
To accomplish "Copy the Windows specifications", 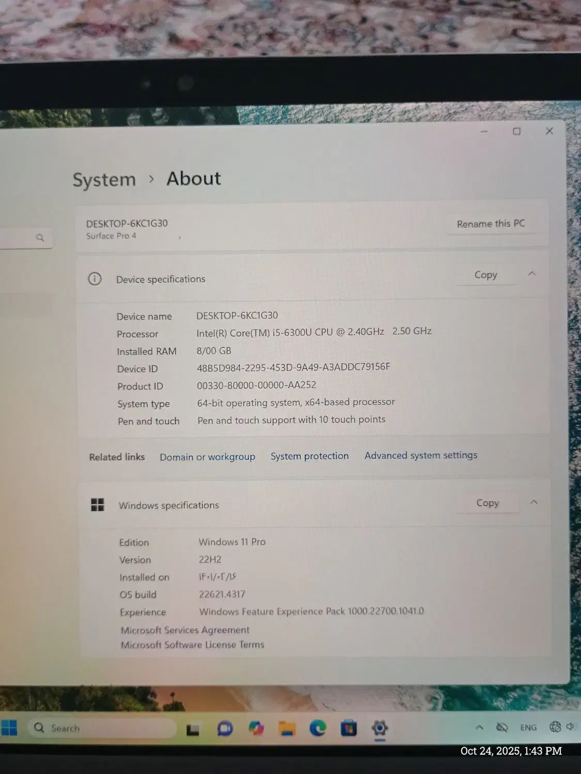I will point(487,503).
